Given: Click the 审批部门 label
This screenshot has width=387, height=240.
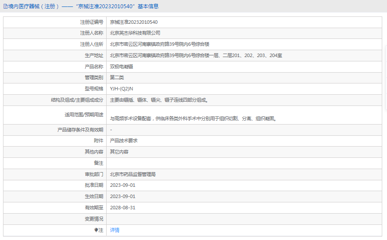Looking at the screenshot, I should coord(94,175).
